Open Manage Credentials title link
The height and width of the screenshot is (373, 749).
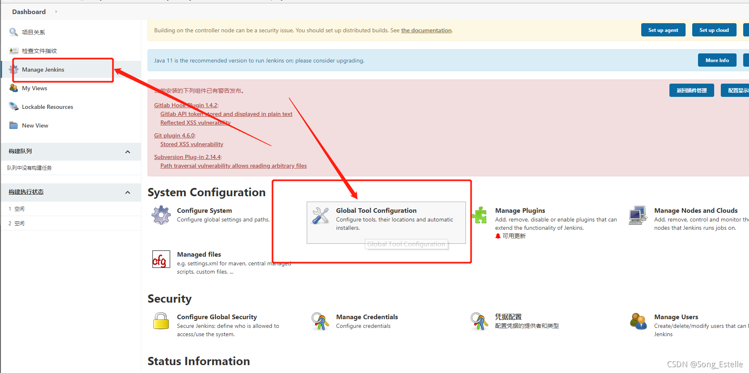[x=367, y=317]
